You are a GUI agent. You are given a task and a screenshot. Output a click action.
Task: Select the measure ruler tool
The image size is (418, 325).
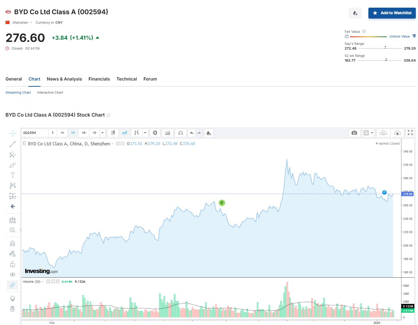tap(12, 220)
